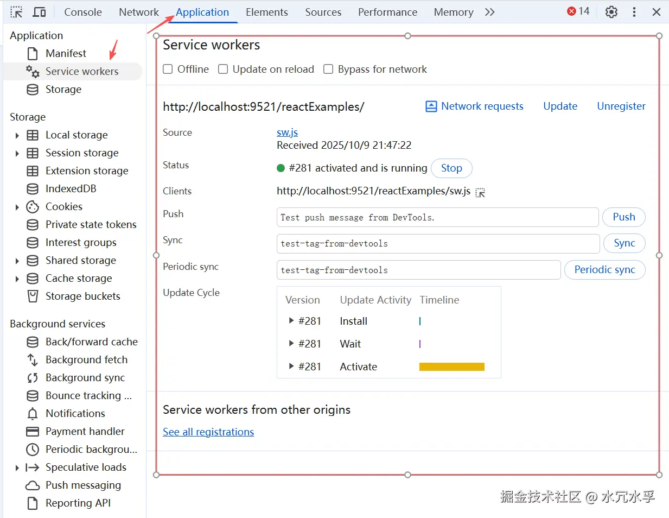Viewport: 669px width, 518px height.
Task: Expand the #281 Install row
Action: tap(291, 321)
